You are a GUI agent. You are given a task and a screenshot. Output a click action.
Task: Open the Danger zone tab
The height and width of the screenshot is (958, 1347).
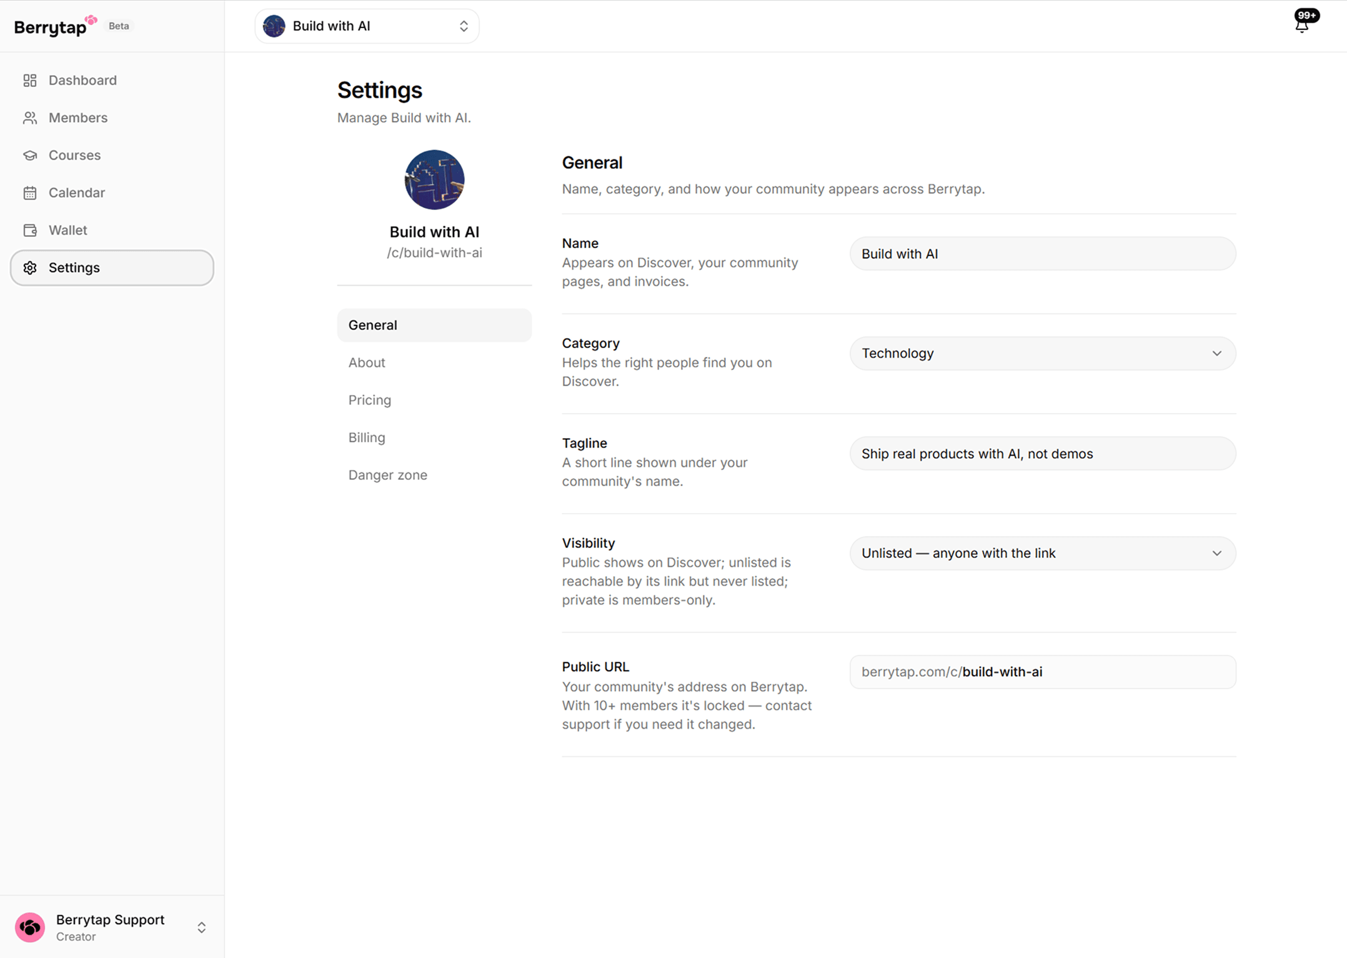point(434,476)
